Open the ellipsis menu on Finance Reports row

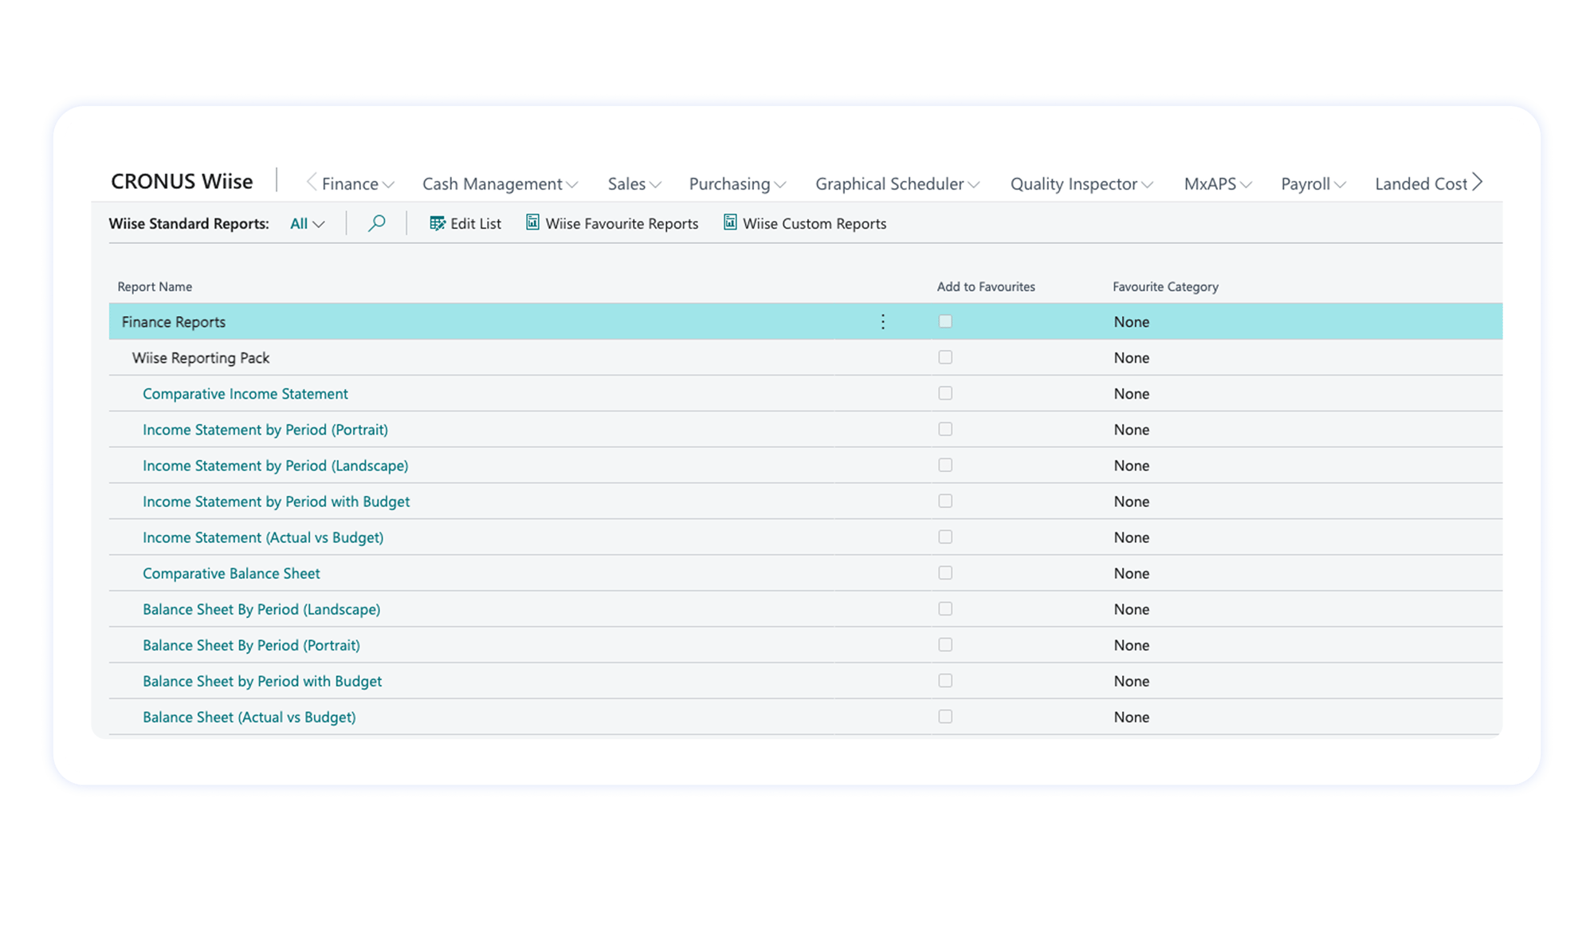882,321
